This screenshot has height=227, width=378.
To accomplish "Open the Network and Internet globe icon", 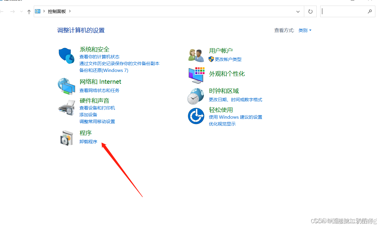I will 66,86.
